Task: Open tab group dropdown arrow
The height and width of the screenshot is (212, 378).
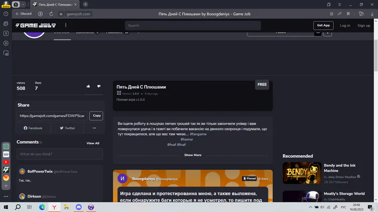Action: [x=23, y=5]
